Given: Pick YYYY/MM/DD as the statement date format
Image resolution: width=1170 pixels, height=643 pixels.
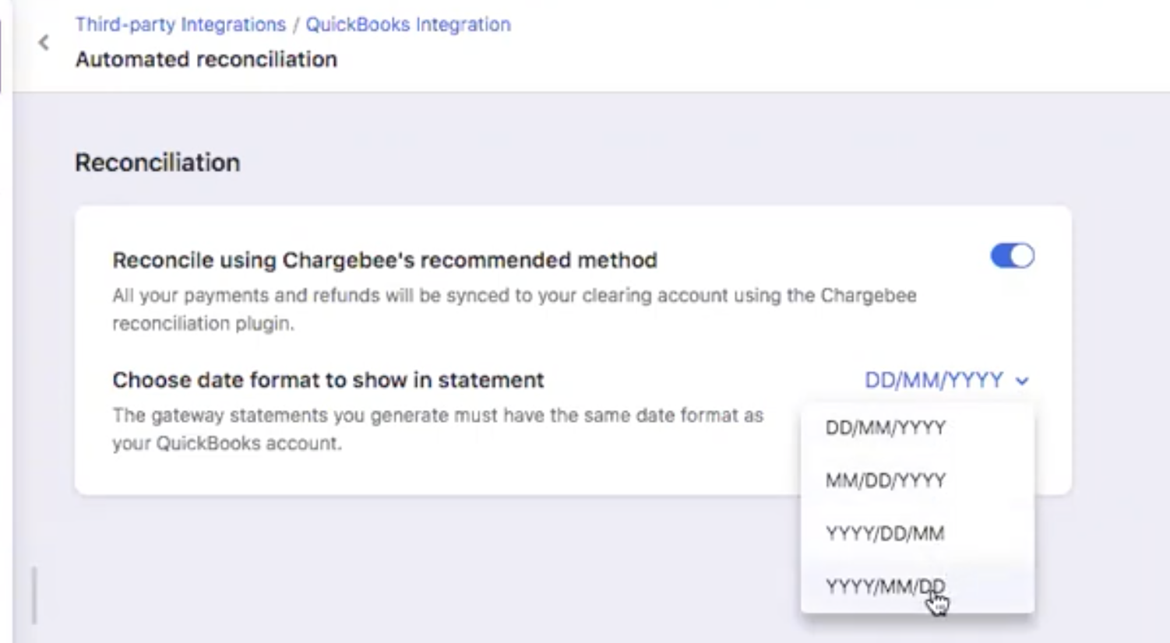Looking at the screenshot, I should [884, 585].
